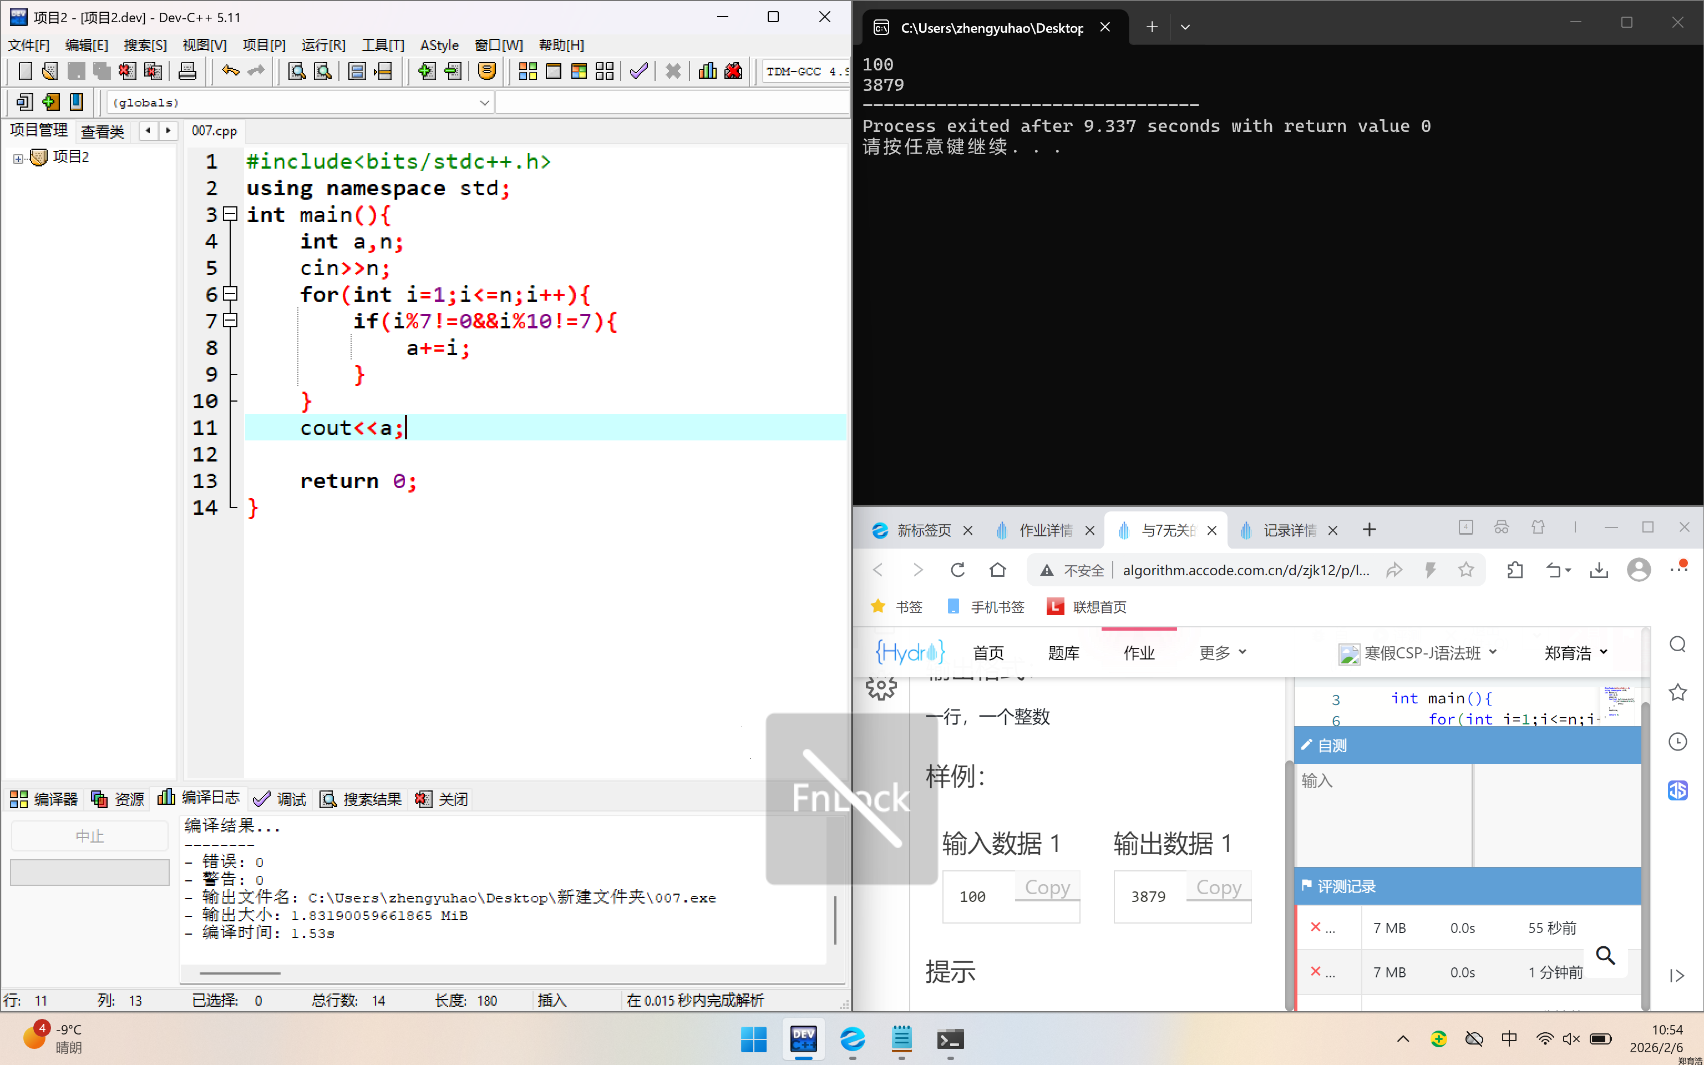The height and width of the screenshot is (1065, 1704).
Task: Collapse the main() code fold marker
Action: 230,214
